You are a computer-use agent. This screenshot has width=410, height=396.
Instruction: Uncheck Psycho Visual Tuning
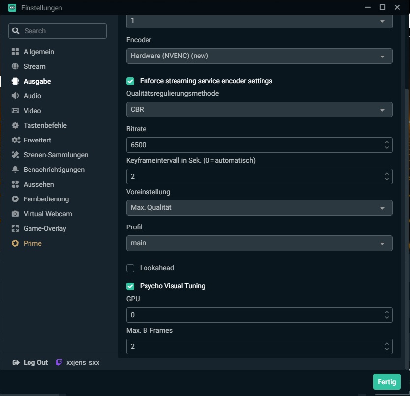click(x=130, y=286)
